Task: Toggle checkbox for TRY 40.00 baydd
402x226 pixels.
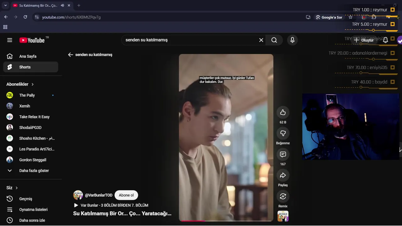Action: [x=393, y=82]
